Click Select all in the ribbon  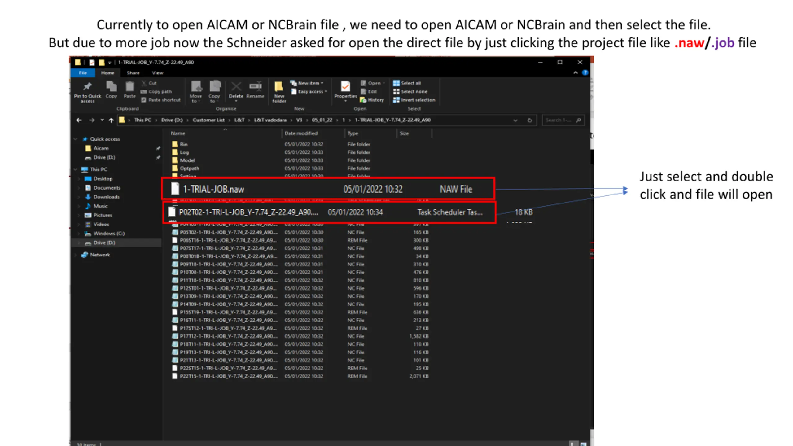(407, 83)
